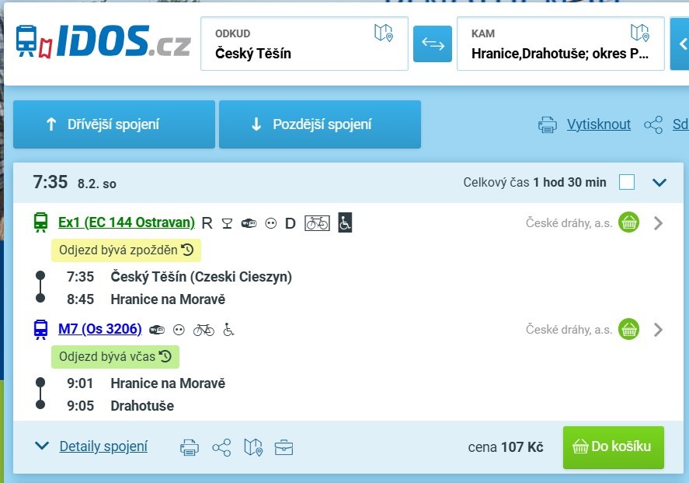Buy ticket basket icon for Ex1

coord(629,222)
